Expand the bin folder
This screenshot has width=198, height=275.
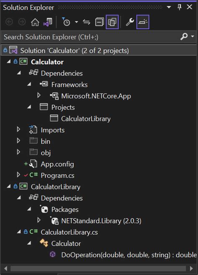click(18, 141)
